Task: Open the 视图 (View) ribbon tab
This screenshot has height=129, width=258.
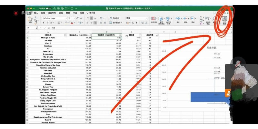Action: [x=82, y=13]
